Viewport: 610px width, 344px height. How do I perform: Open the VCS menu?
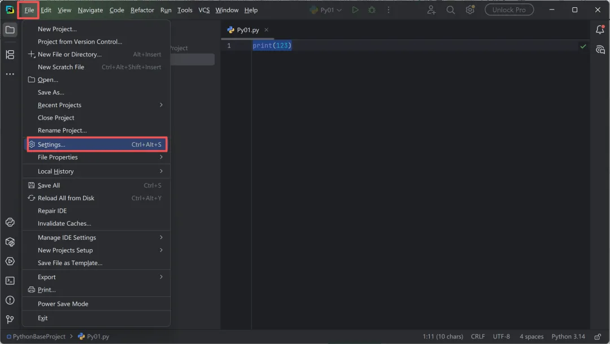(x=204, y=10)
